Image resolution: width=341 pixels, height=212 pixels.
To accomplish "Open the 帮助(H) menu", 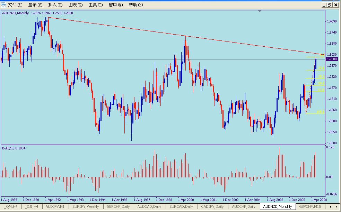I will coord(136,5).
